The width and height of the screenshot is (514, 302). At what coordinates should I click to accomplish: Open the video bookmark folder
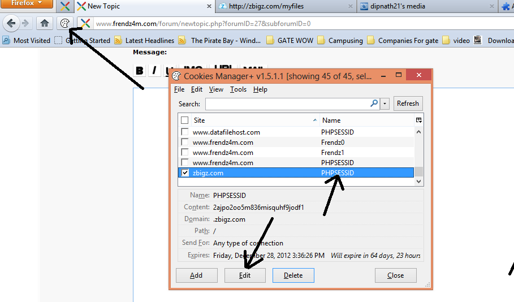tap(456, 41)
